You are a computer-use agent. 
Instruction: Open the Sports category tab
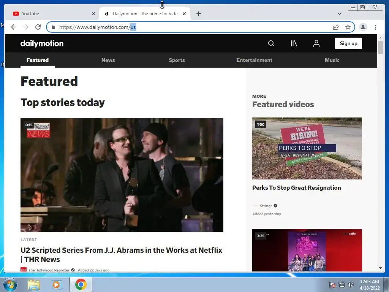[x=177, y=60]
